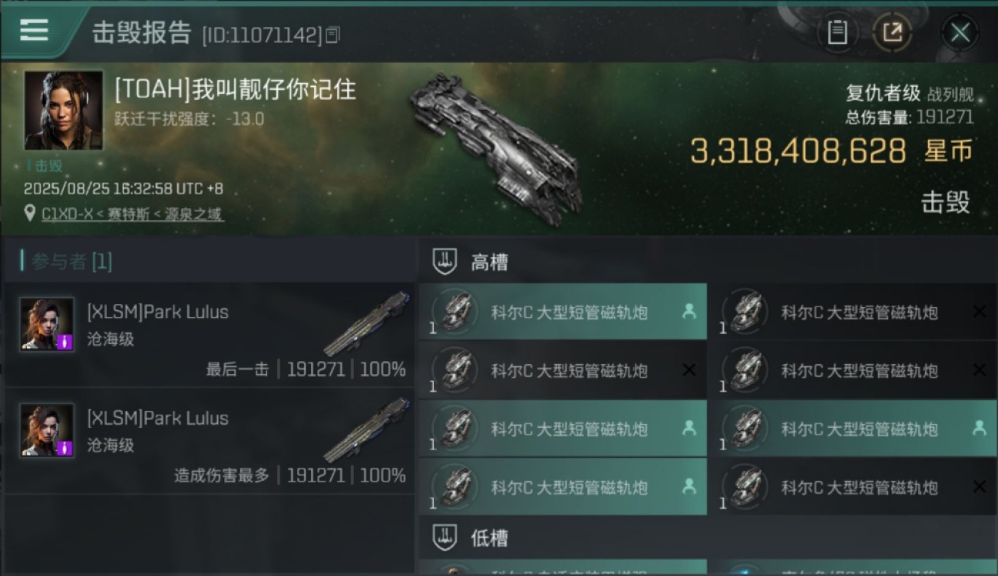The width and height of the screenshot is (998, 576).
Task: Click the X mark on top-right railgun entry
Action: [979, 312]
